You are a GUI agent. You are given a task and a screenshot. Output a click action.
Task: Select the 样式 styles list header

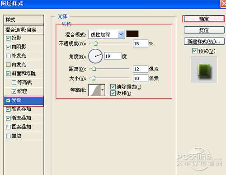click(24, 19)
